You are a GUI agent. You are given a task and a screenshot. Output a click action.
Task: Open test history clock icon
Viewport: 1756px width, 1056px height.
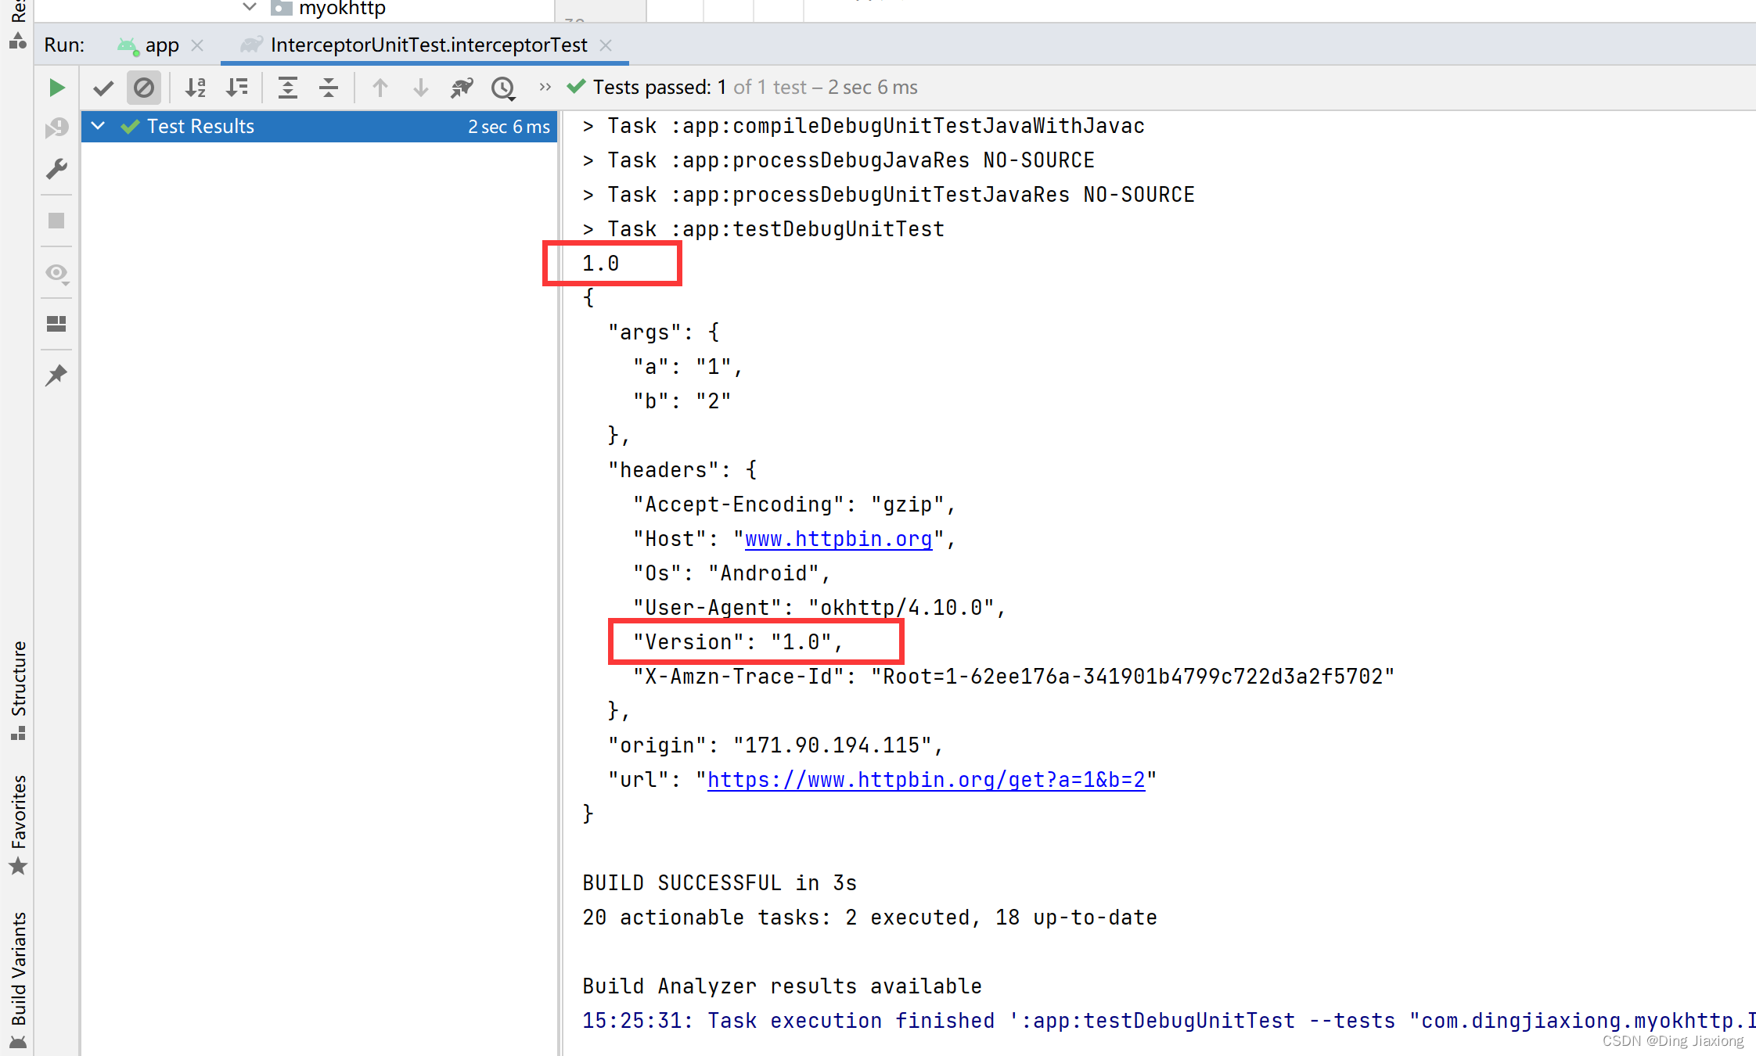pyautogui.click(x=503, y=88)
